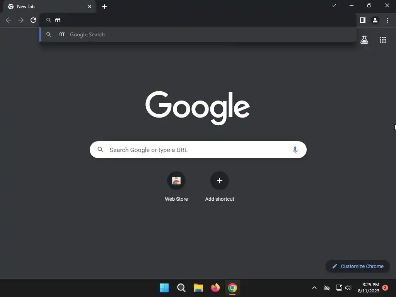Click the Customize Chrome button
Image resolution: width=396 pixels, height=297 pixels.
click(358, 266)
